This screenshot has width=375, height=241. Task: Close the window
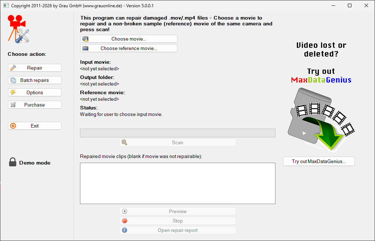pyautogui.click(x=366, y=5)
